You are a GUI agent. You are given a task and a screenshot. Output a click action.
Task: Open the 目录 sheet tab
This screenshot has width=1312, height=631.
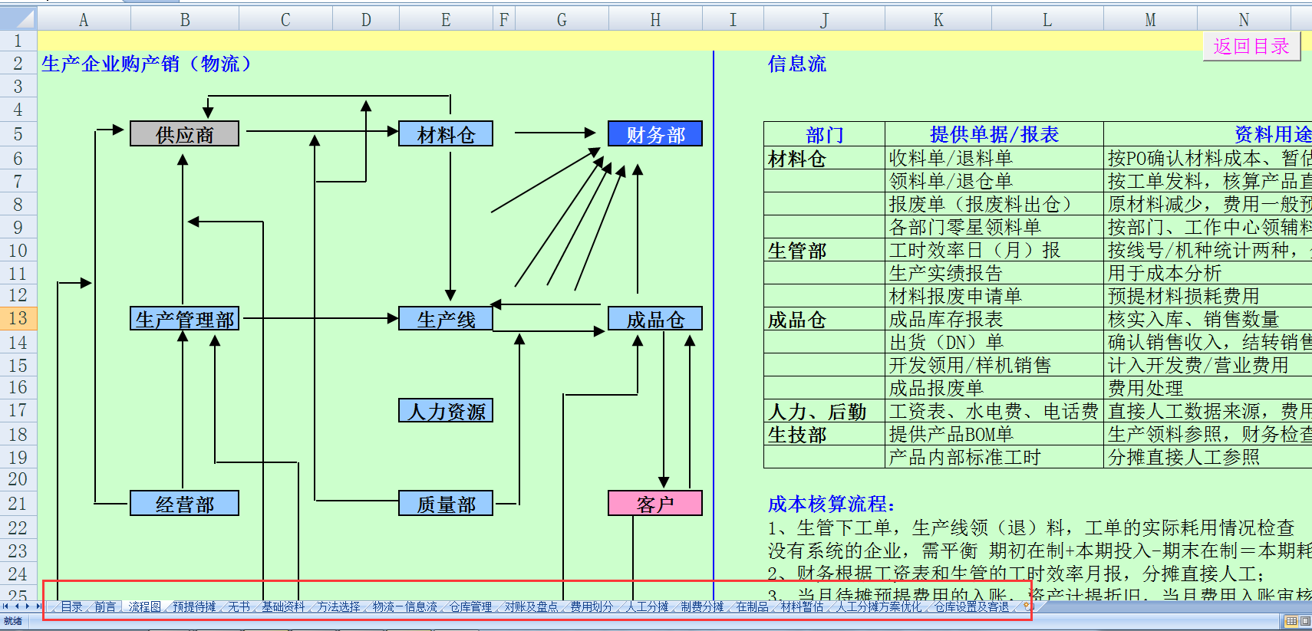[71, 606]
